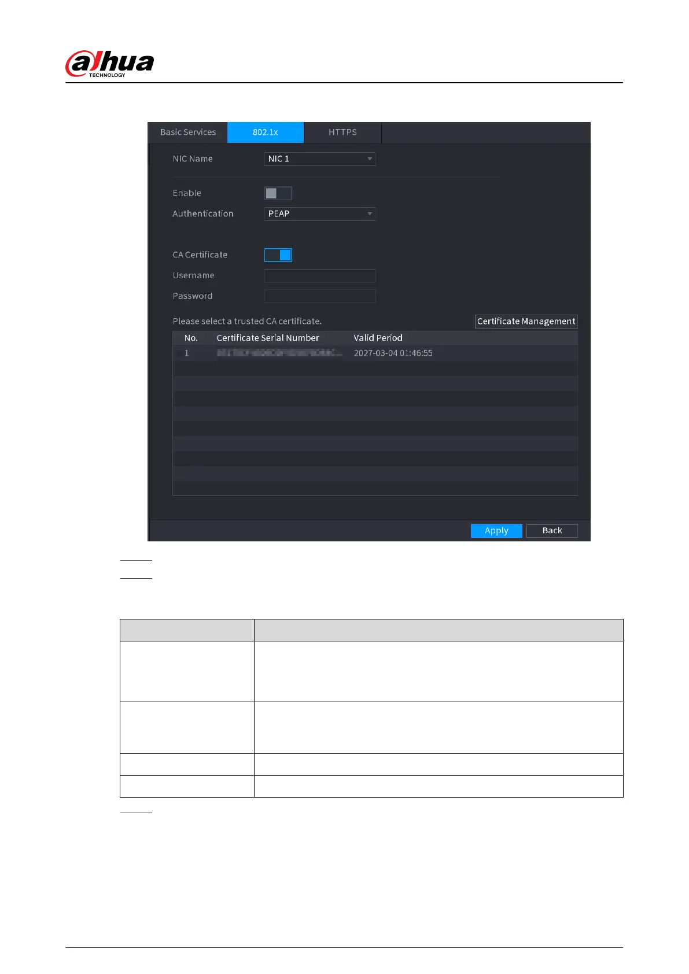Open the HTTPS tab
689x974 pixels.
(342, 132)
